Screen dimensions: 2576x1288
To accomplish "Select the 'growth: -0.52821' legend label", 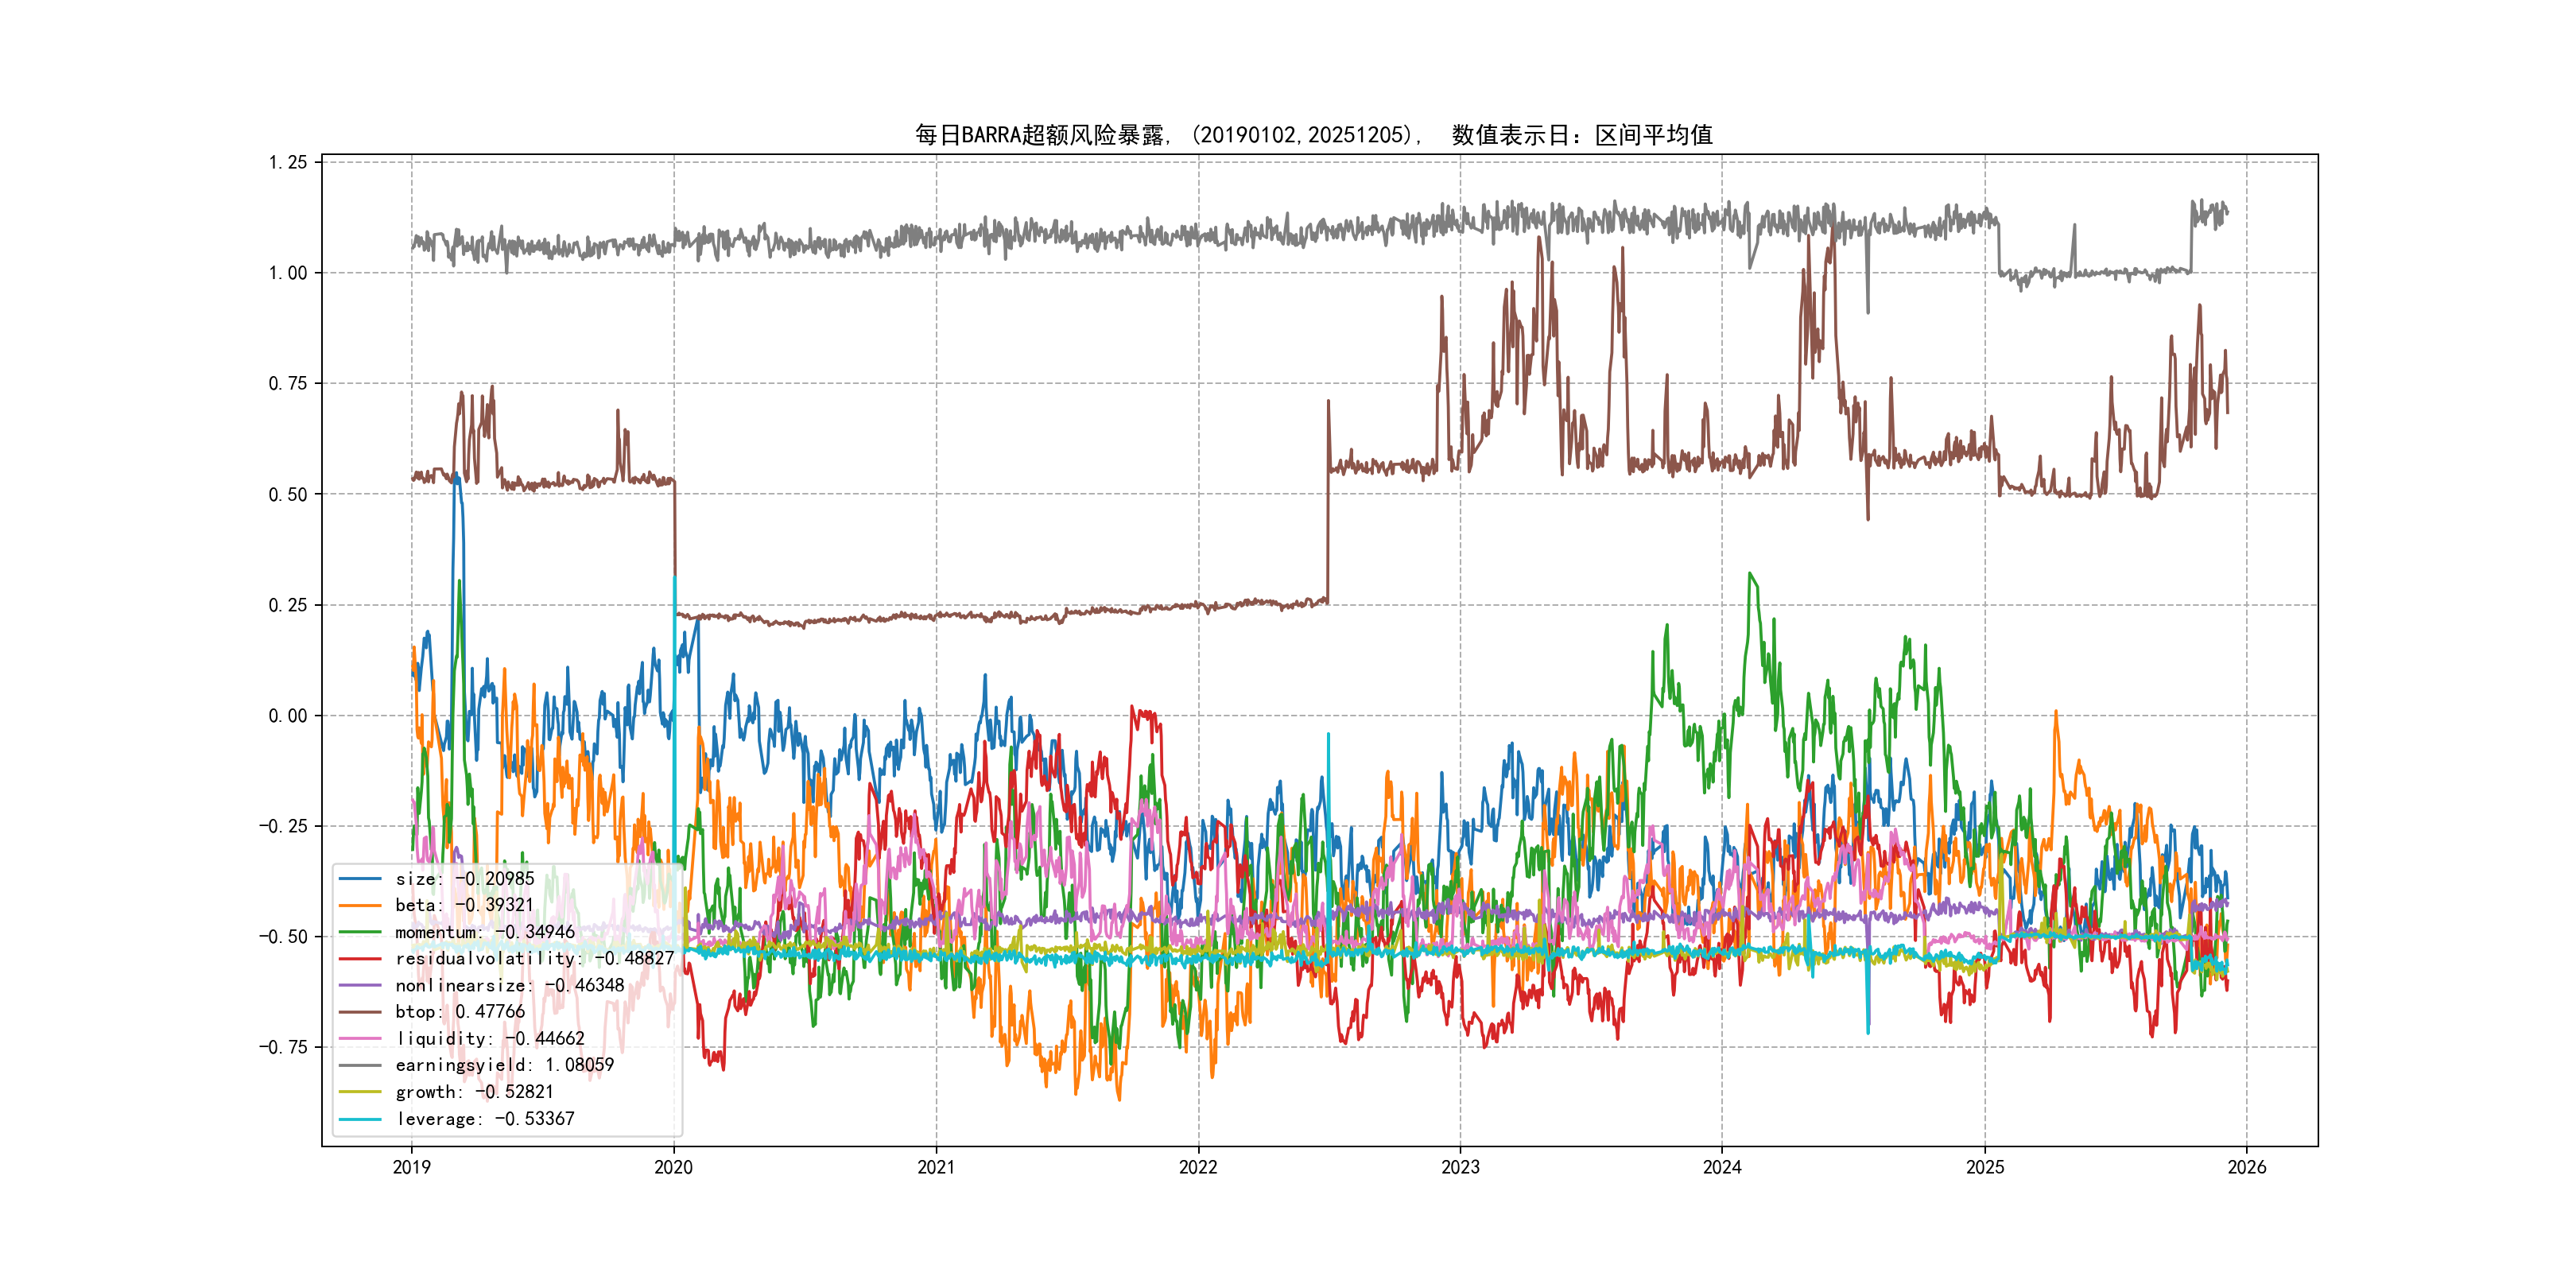I will [x=474, y=1092].
